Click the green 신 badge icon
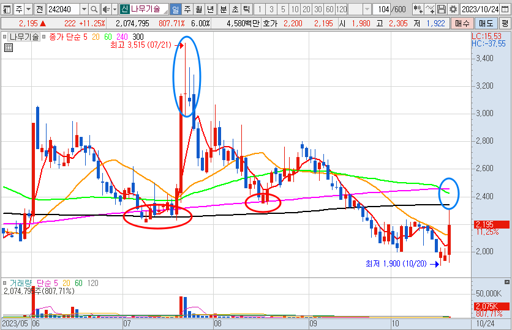Screen dimensions: 512x330 tap(124, 9)
